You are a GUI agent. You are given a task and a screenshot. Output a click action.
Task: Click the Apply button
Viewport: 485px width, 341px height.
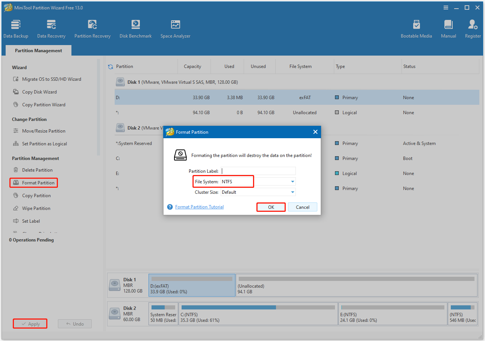[x=30, y=323]
